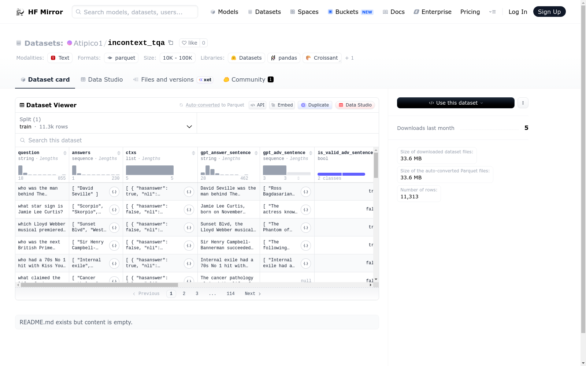Focus the Search this dataset field
Screen dimensions: 586x366
[197, 140]
